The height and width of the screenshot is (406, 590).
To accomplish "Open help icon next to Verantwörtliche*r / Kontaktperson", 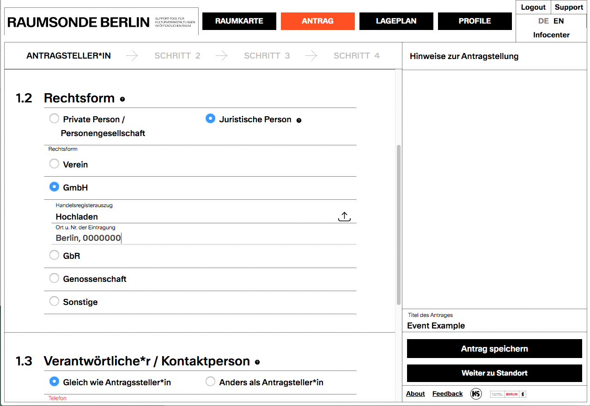I will 257,362.
